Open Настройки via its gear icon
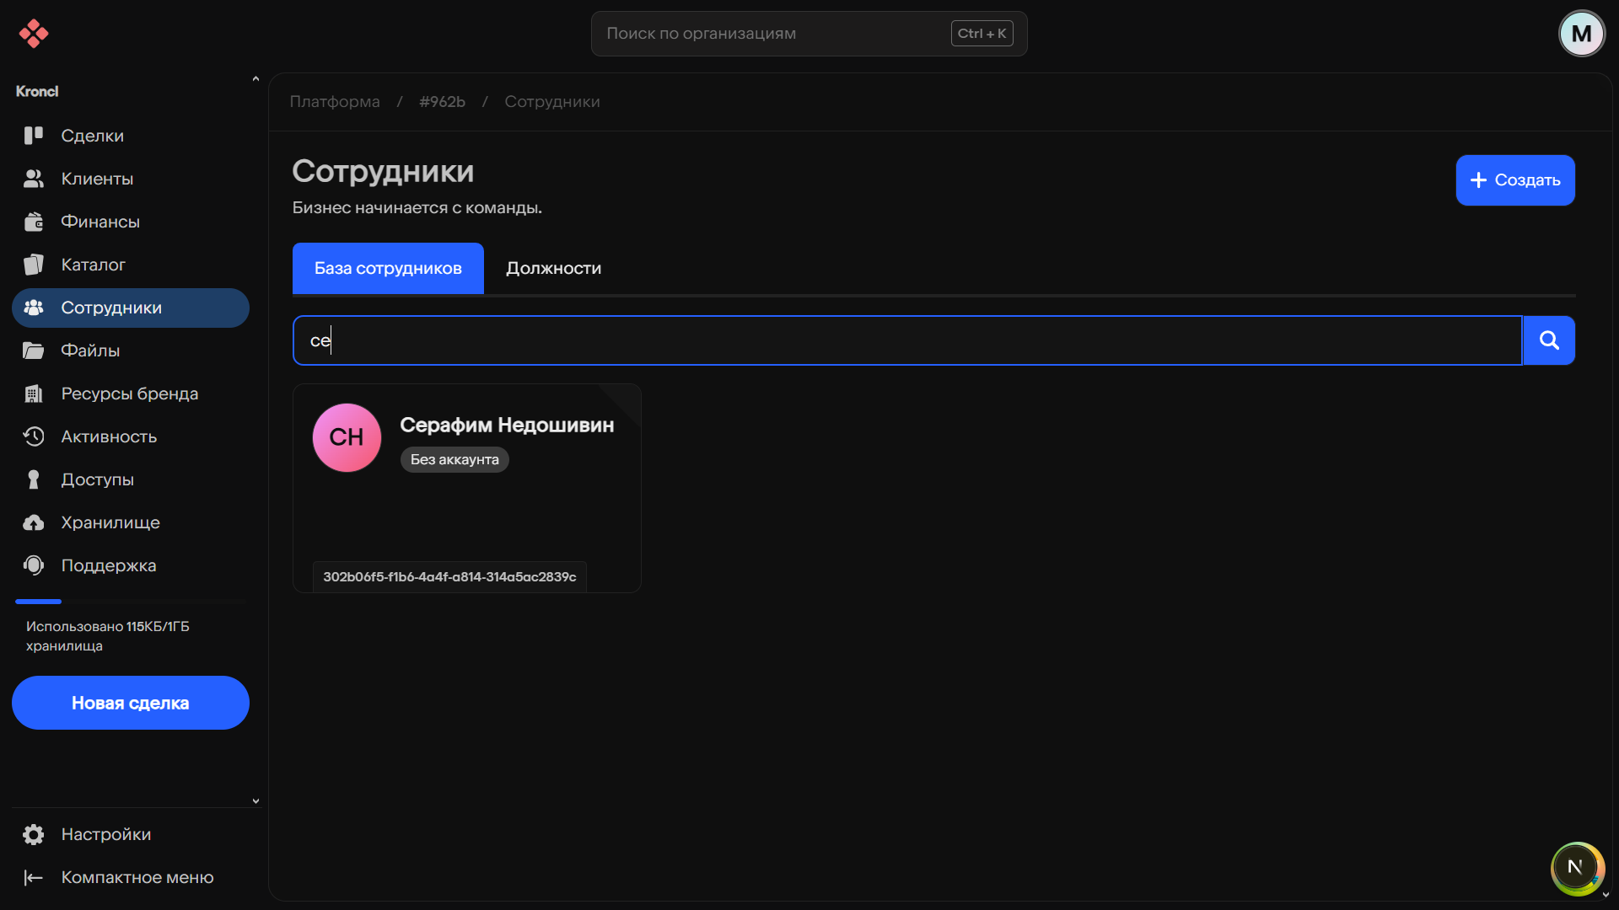The width and height of the screenshot is (1619, 910). coord(34,834)
